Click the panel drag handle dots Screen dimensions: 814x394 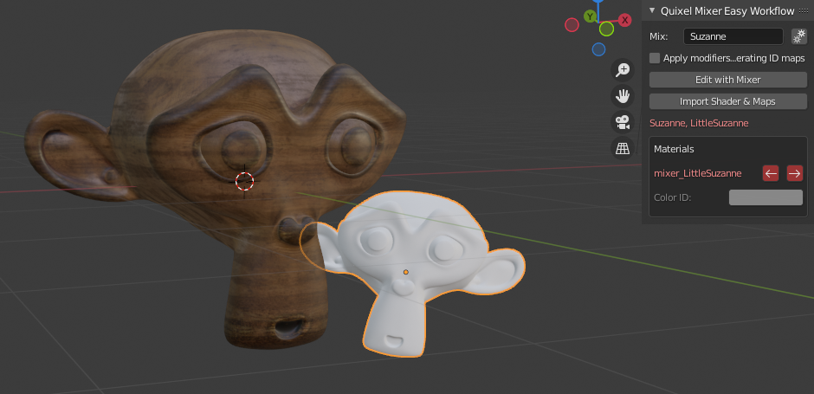pyautogui.click(x=804, y=11)
